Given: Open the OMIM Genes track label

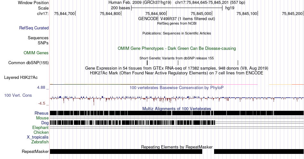Looking at the screenshot, I should 36,53.
